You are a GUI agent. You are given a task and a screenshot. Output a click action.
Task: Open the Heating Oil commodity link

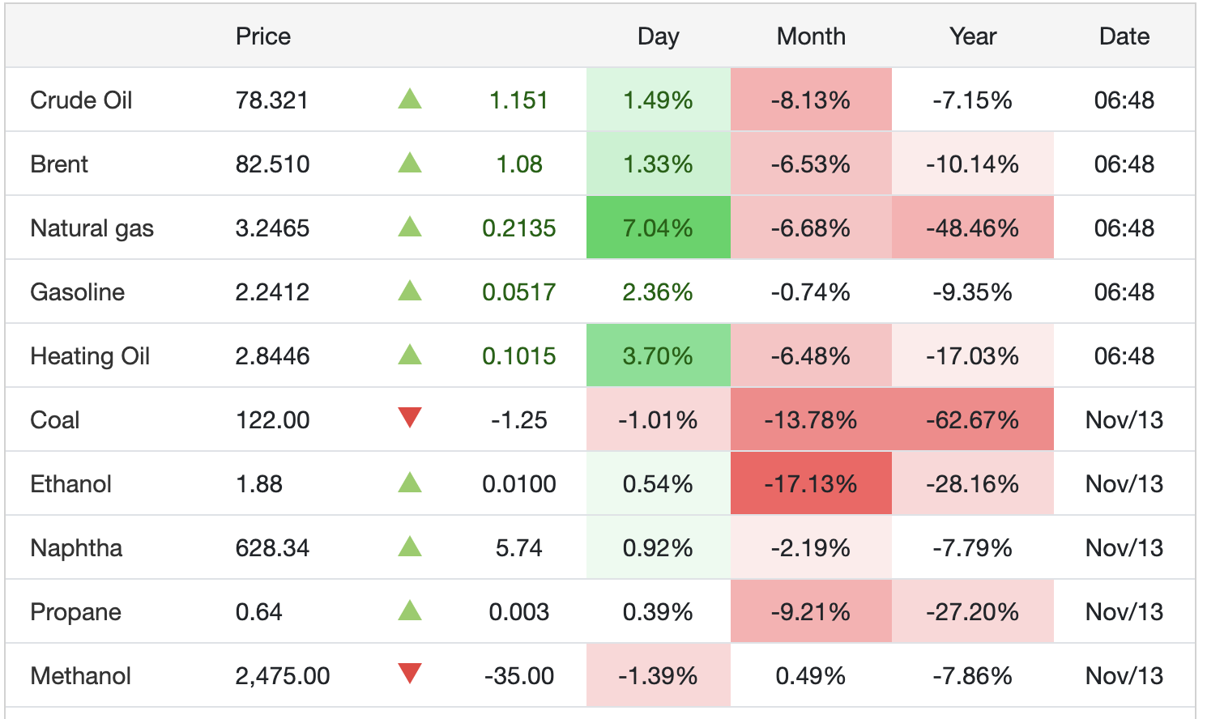tap(90, 356)
